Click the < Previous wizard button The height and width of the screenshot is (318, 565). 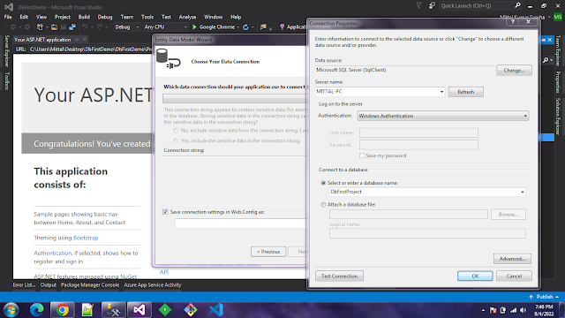click(268, 252)
